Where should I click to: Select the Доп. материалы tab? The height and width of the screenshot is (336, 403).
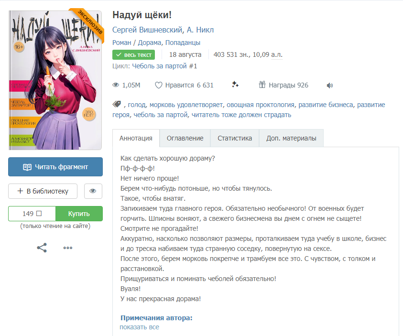click(x=291, y=138)
